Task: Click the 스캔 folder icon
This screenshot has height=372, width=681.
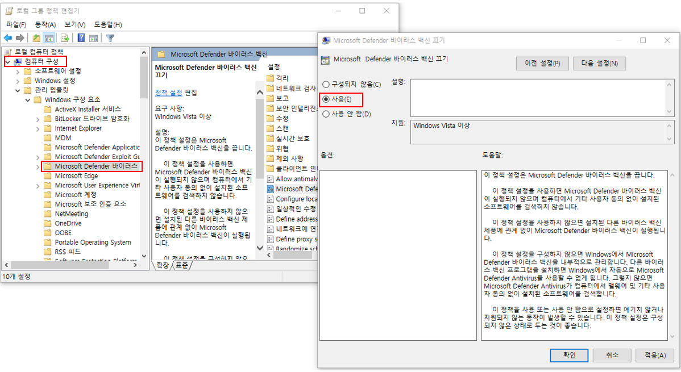Action: 270,128
